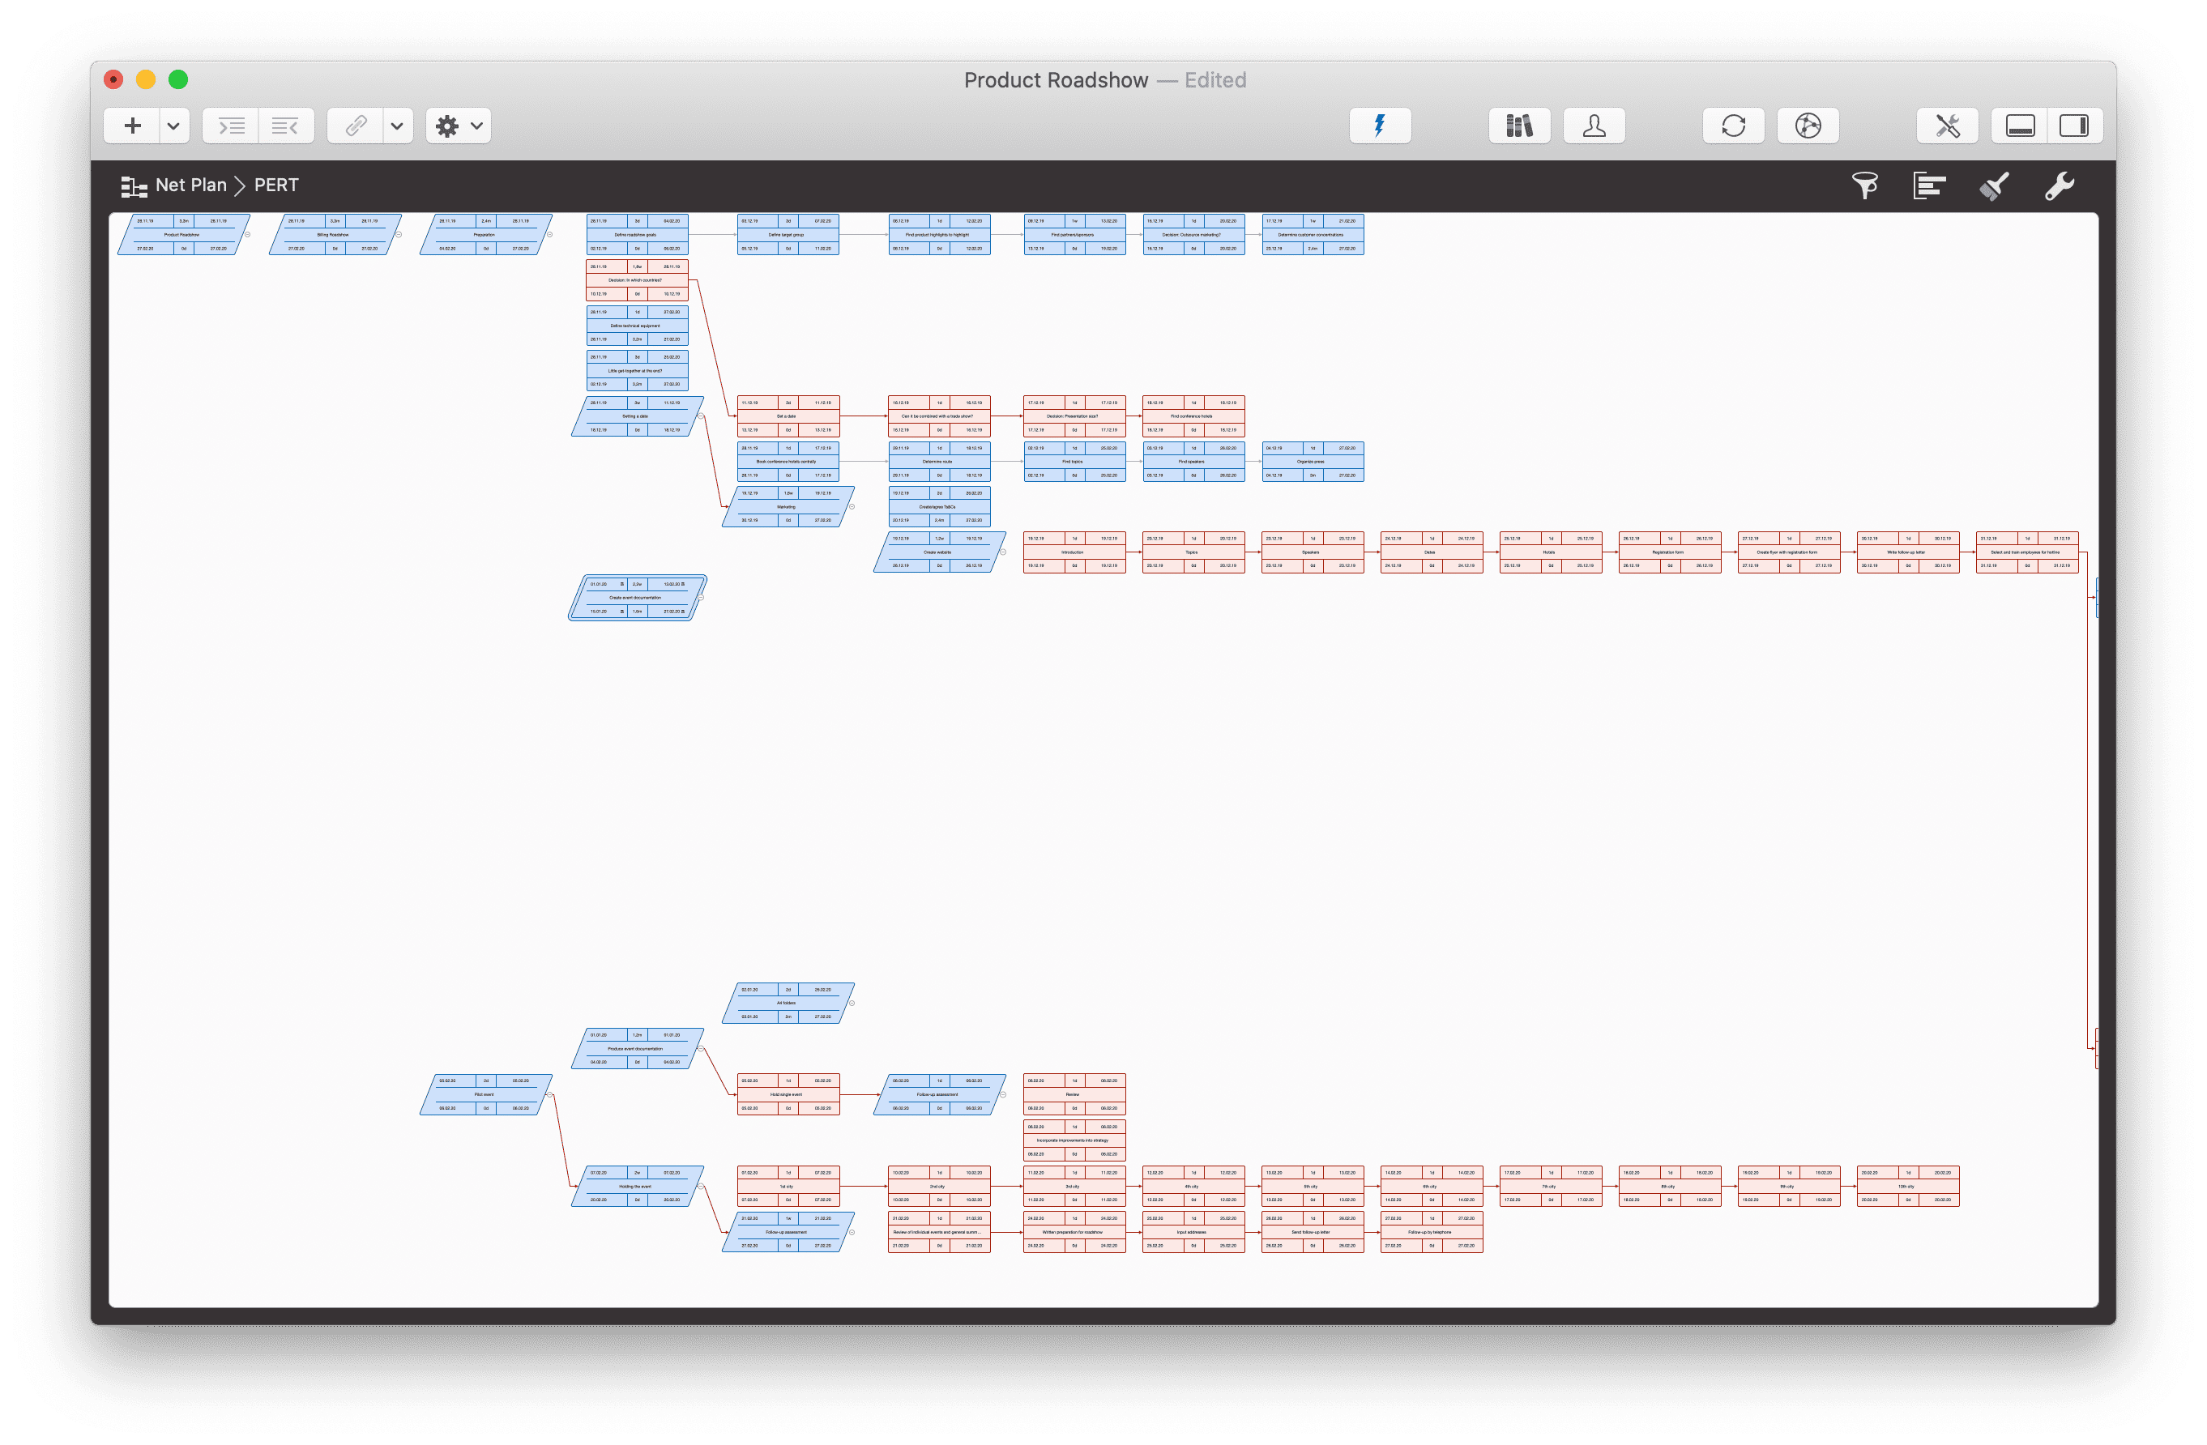Collapse the Product Roadshow group node
This screenshot has width=2207, height=1445.
tap(249, 235)
